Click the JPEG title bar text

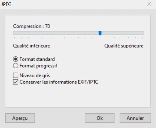pos(6,4)
